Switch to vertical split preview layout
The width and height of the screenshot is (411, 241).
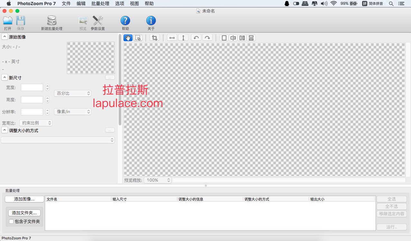click(233, 38)
